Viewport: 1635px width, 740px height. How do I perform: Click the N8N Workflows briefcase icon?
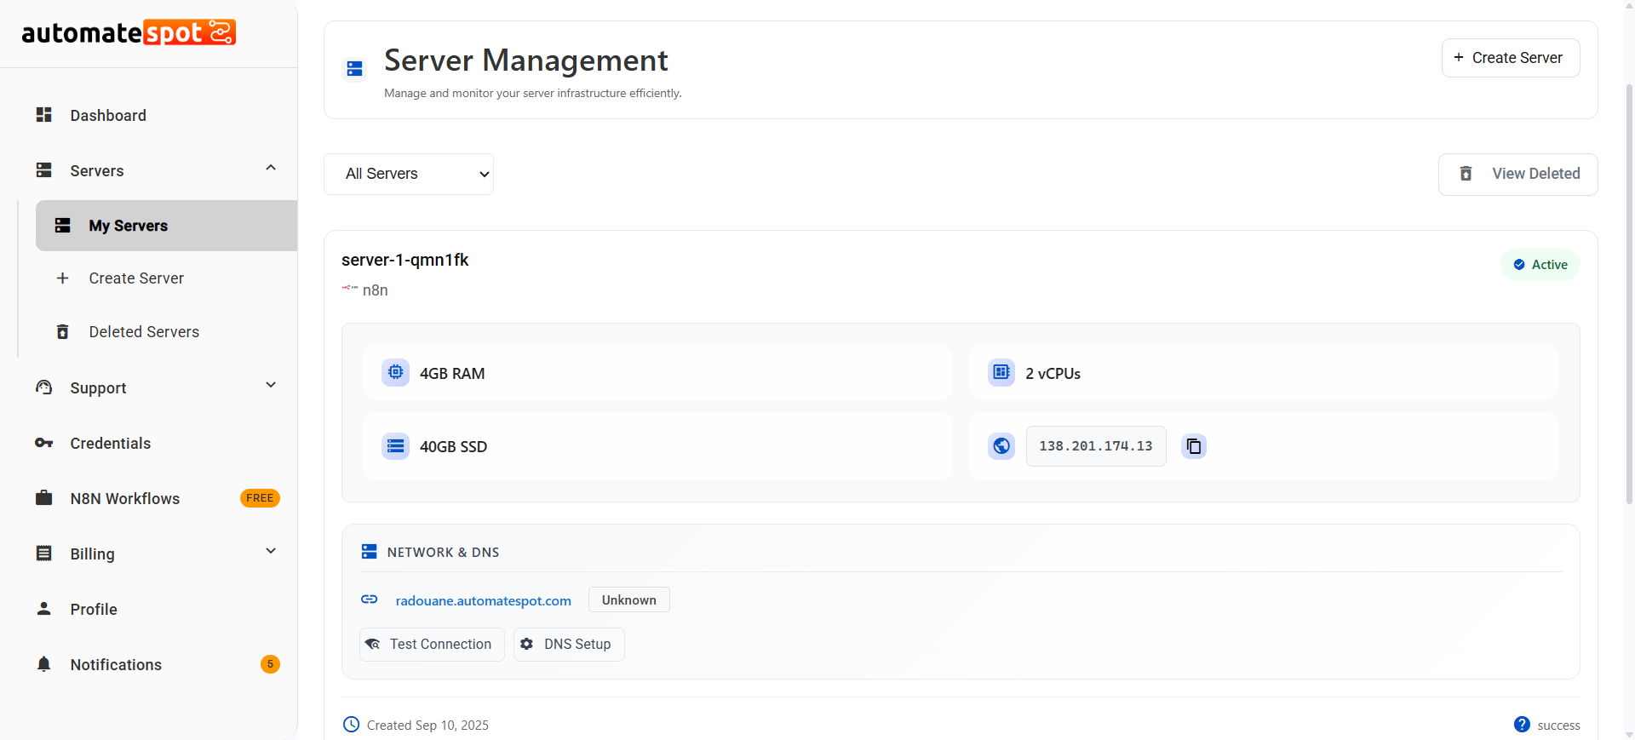(44, 498)
